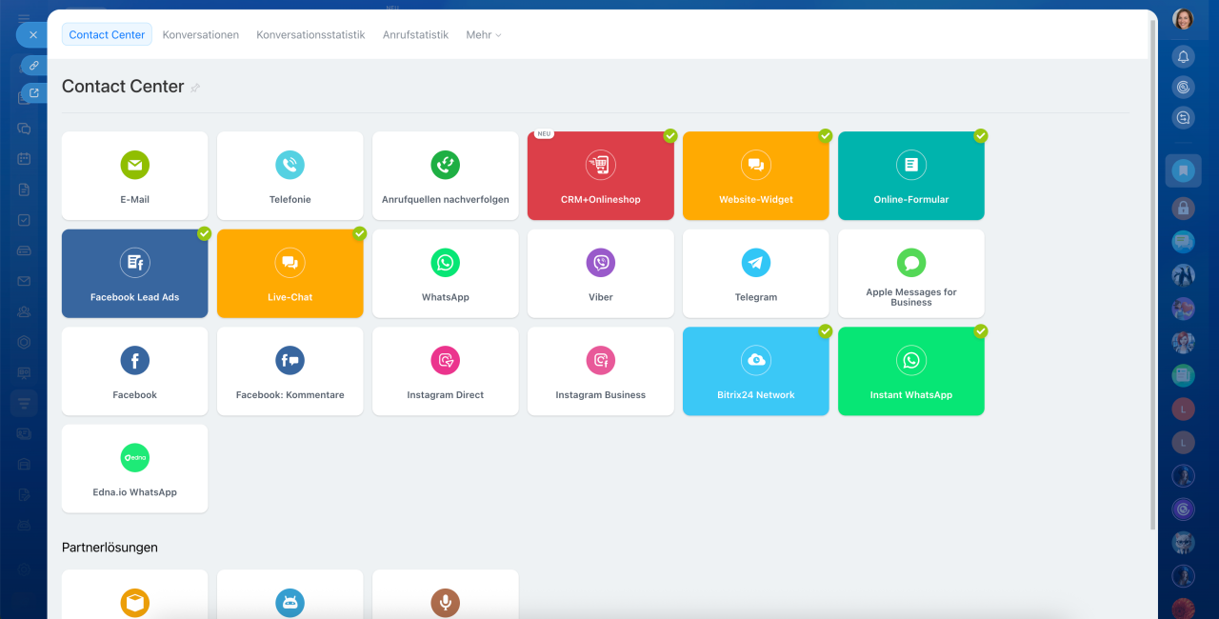Open the Bitrix24 Network card
Image resolution: width=1219 pixels, height=619 pixels.
[755, 371]
